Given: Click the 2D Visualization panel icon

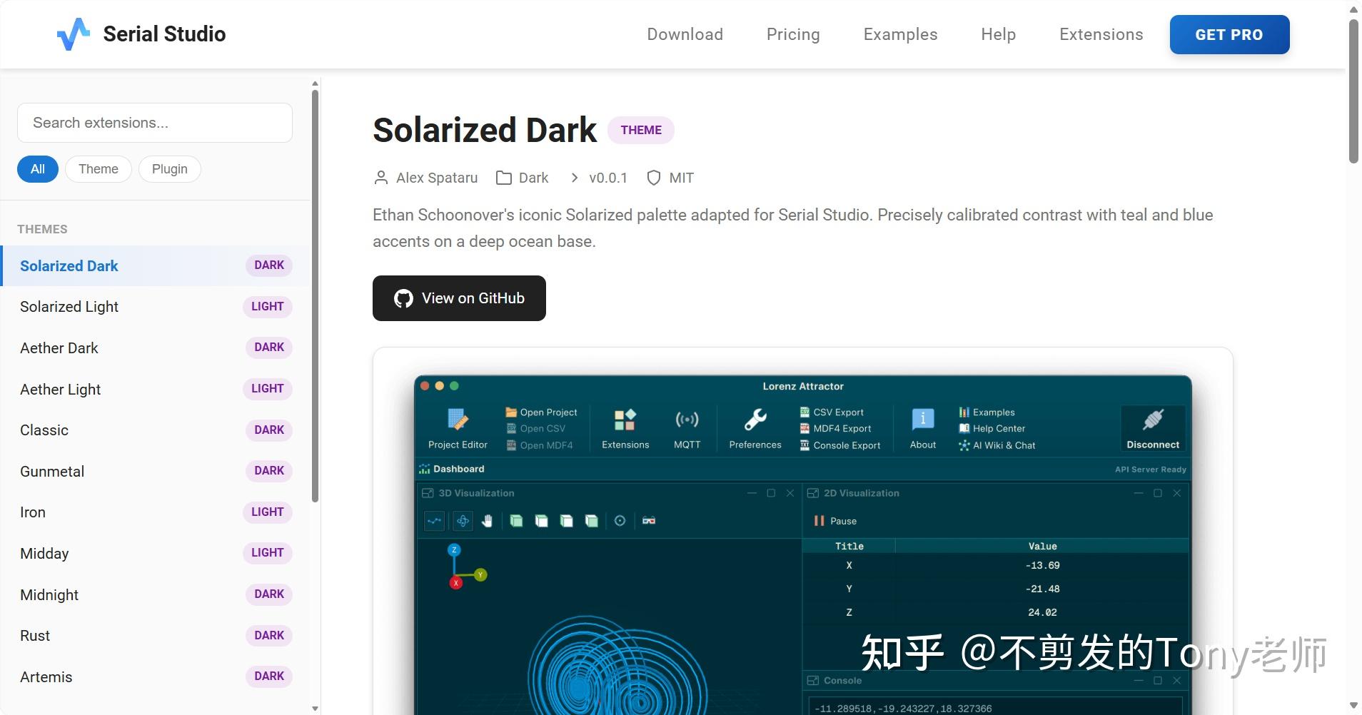Looking at the screenshot, I should pyautogui.click(x=813, y=493).
